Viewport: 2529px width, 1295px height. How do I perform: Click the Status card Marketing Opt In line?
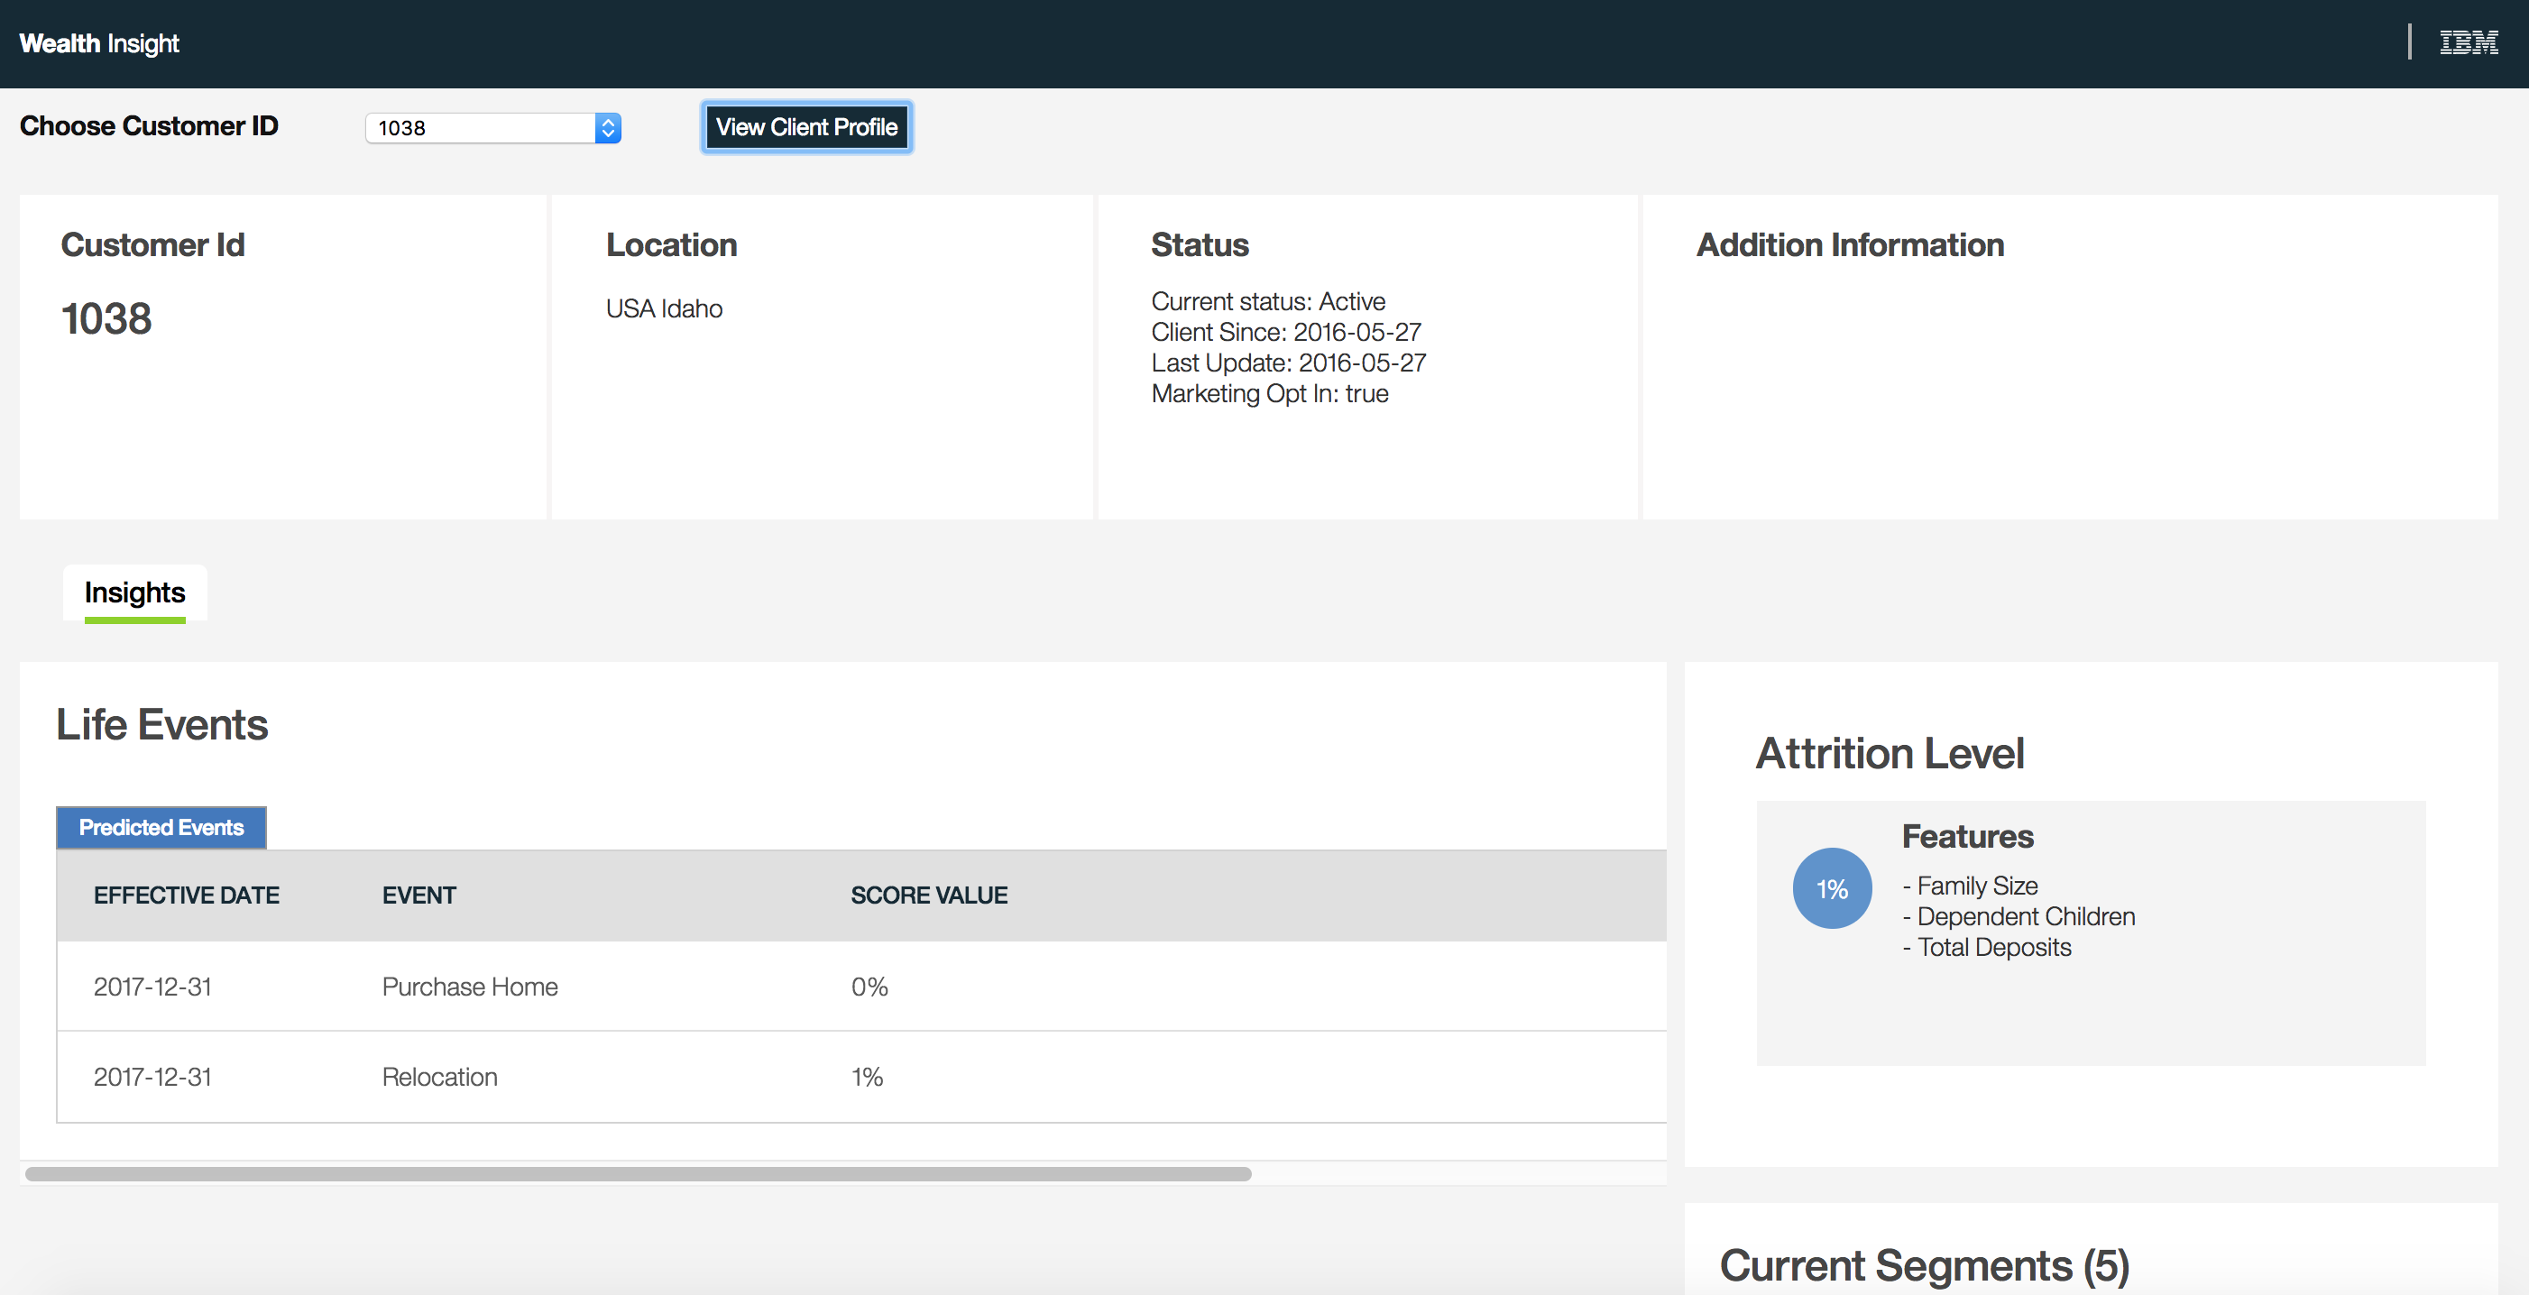(1269, 394)
